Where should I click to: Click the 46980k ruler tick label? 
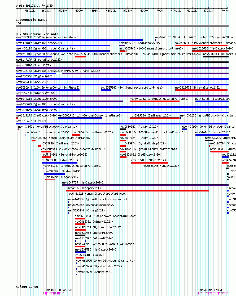coord(127,11)
